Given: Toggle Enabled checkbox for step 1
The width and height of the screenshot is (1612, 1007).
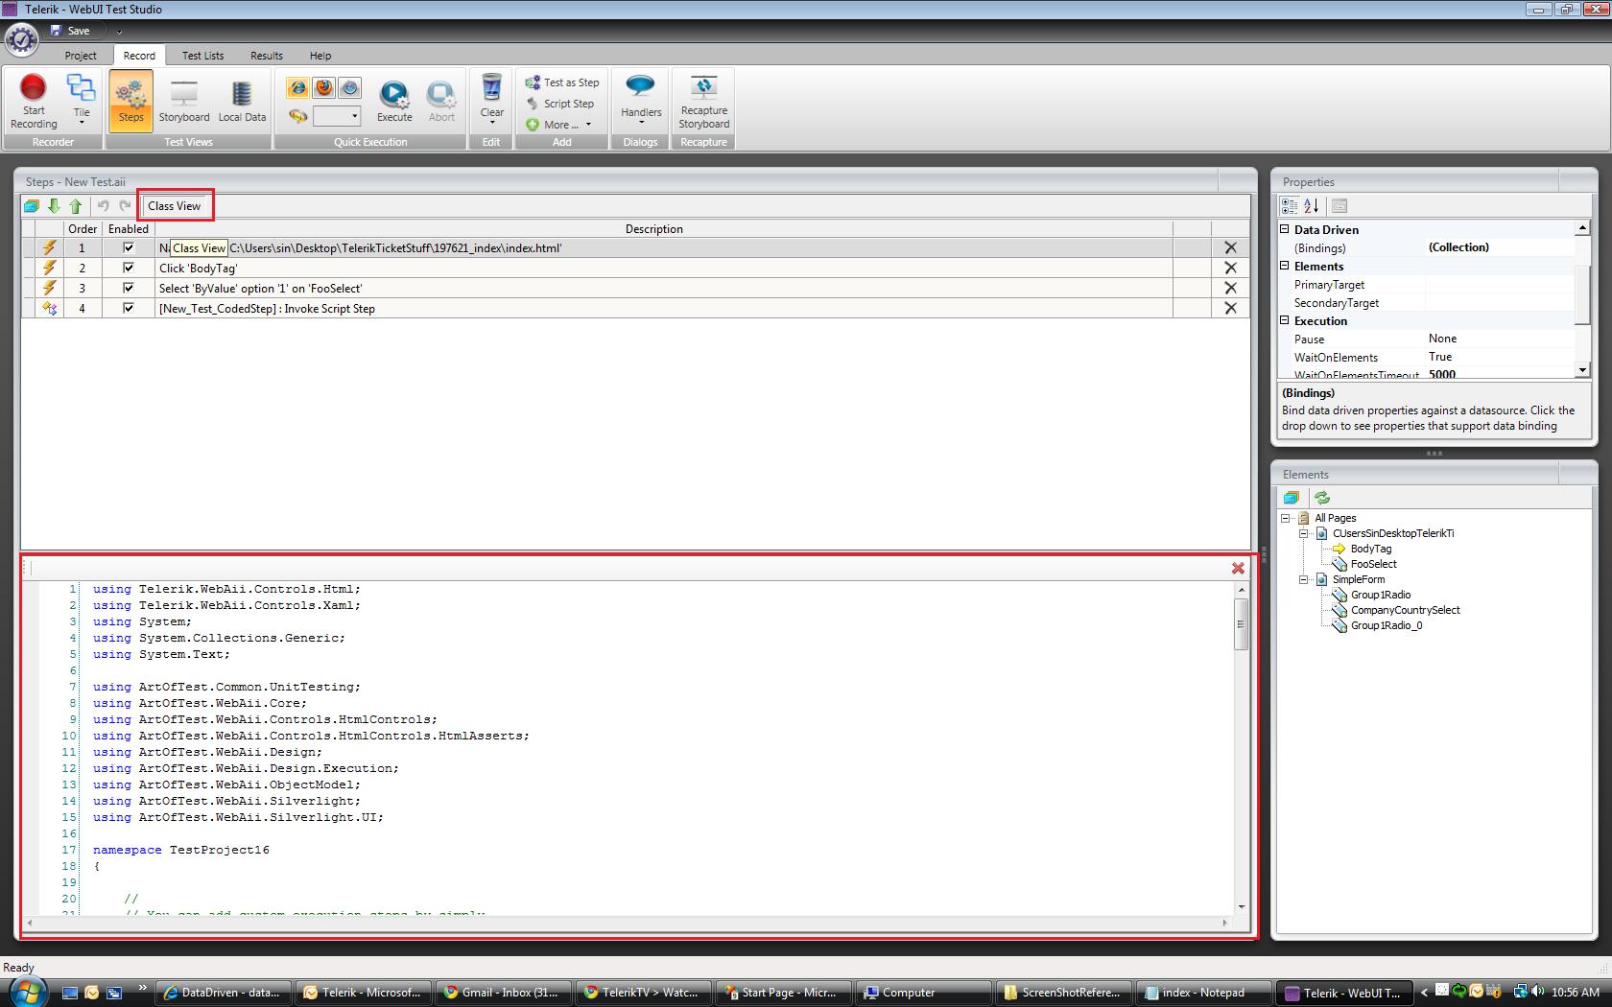Looking at the screenshot, I should (x=129, y=247).
